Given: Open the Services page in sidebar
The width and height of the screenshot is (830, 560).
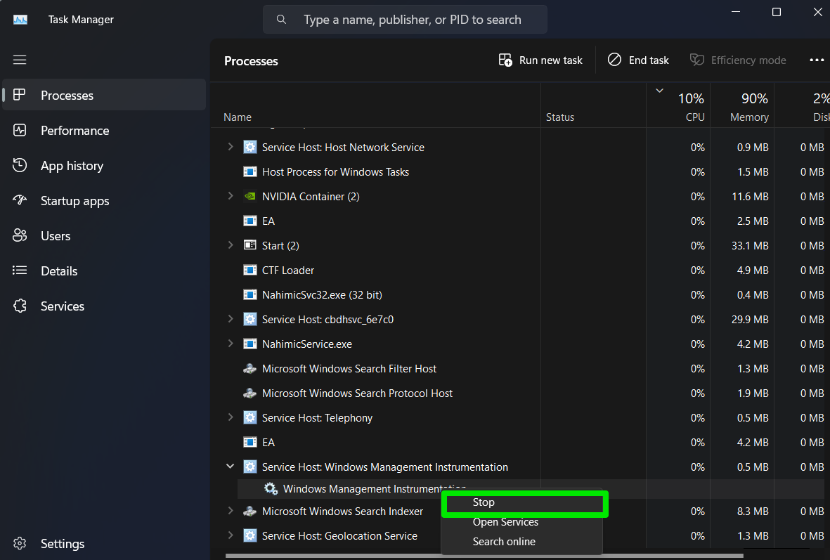Looking at the screenshot, I should [x=62, y=306].
